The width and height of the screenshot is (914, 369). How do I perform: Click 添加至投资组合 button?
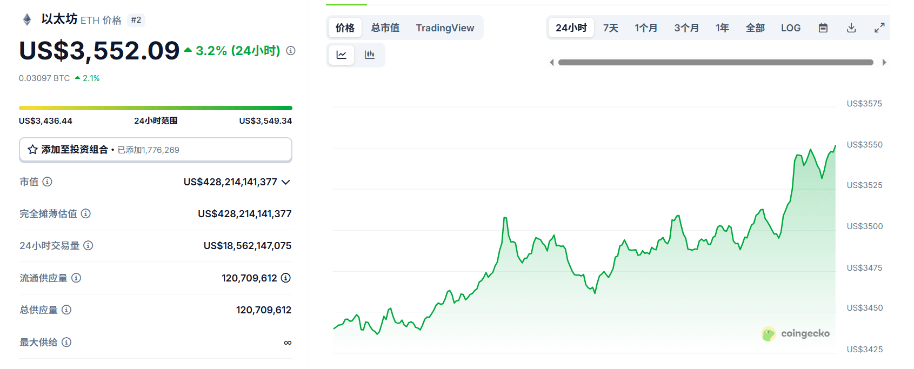156,150
